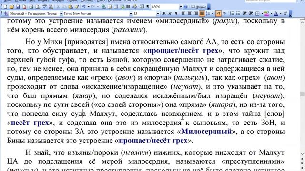The image size is (305, 171).
Task: Decrease paragraph indent
Action: pyautogui.click(x=244, y=13)
